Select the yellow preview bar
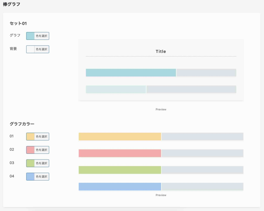Viewport: 264px width, 211px height. [120, 137]
